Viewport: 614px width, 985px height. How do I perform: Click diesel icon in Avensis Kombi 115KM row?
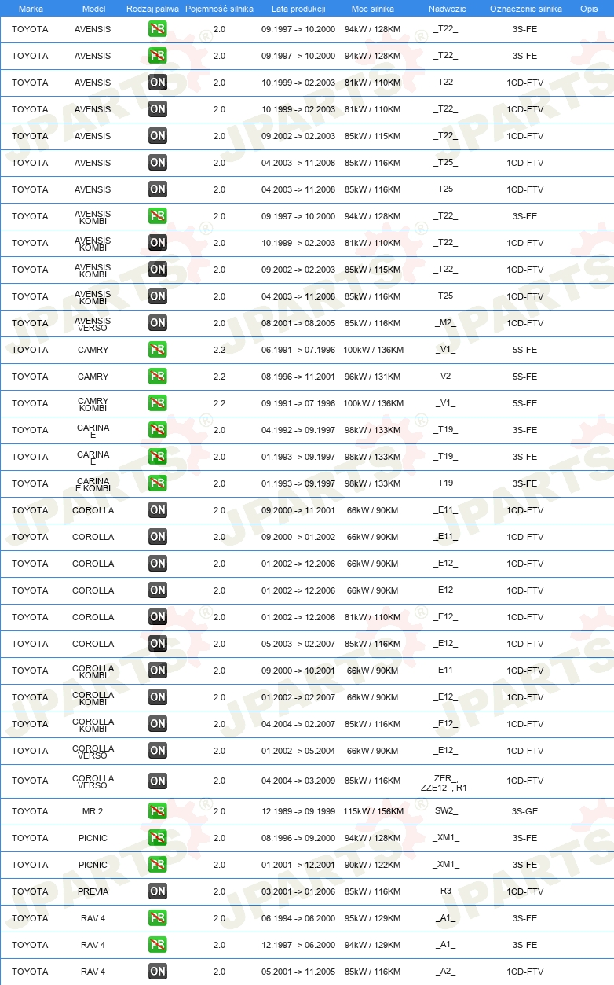click(158, 270)
